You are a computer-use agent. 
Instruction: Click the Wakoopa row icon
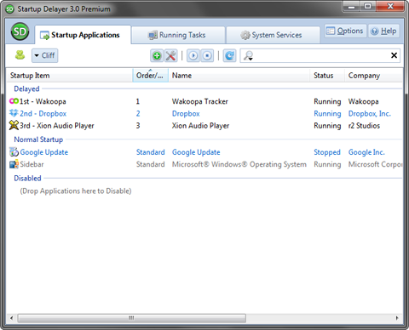14,101
